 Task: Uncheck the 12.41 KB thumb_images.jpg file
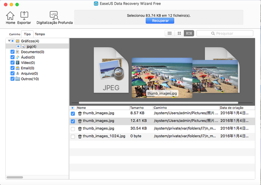pyautogui.click(x=73, y=121)
